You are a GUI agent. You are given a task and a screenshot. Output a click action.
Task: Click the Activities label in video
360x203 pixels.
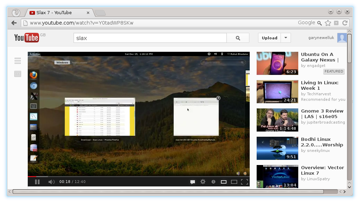coord(35,54)
